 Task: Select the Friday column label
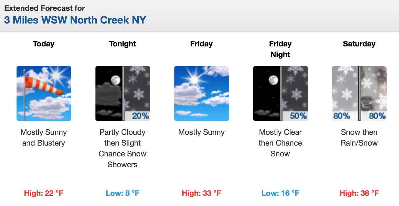(x=201, y=44)
